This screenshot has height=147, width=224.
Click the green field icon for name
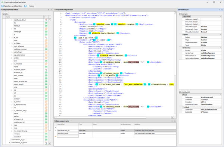[x=46, y=78]
